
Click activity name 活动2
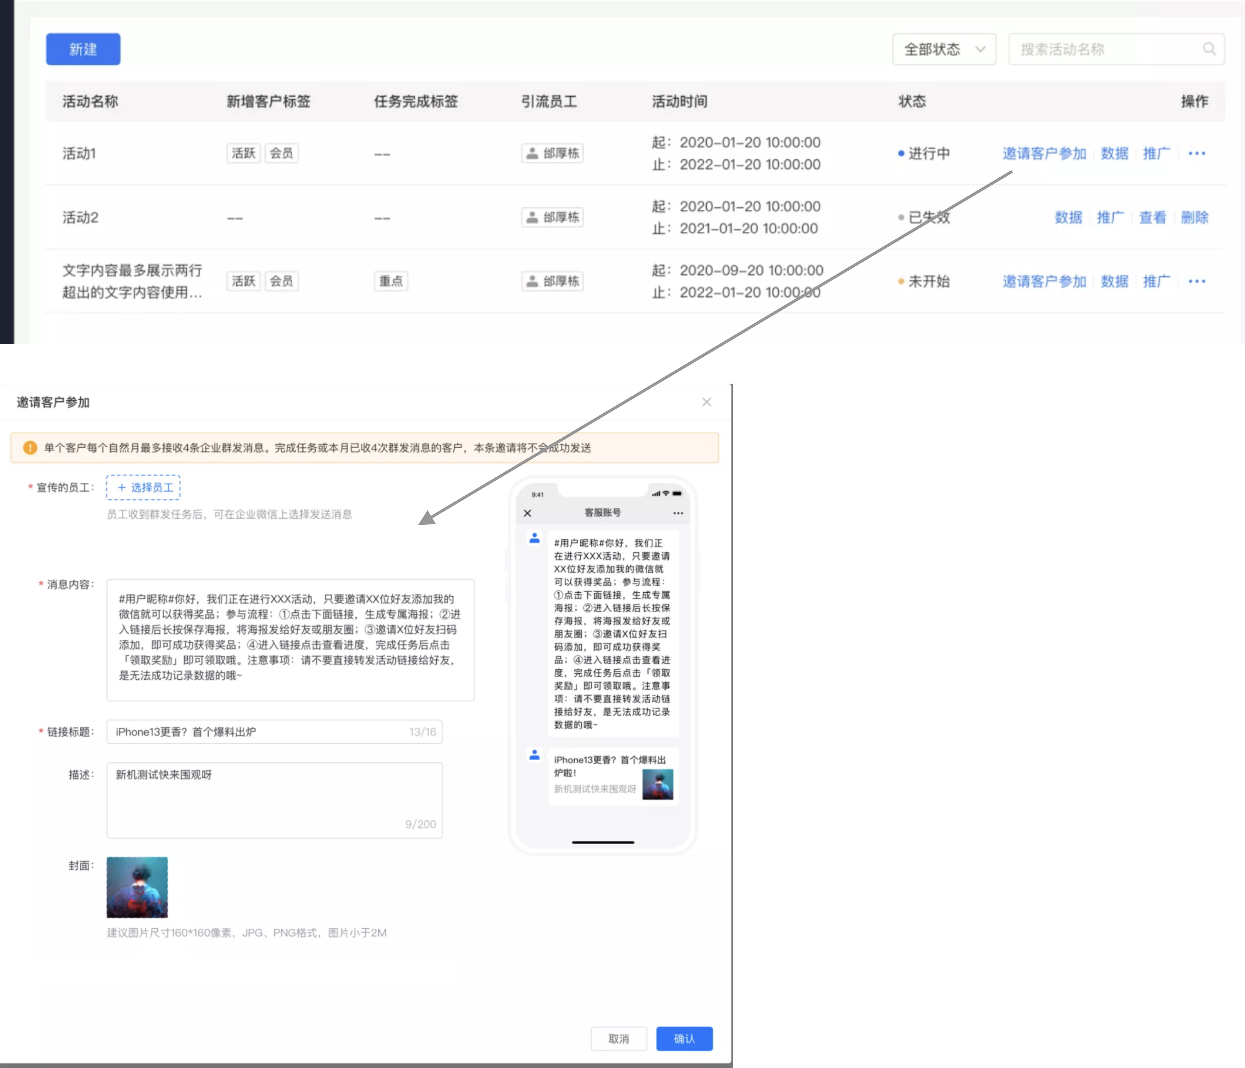point(81,218)
